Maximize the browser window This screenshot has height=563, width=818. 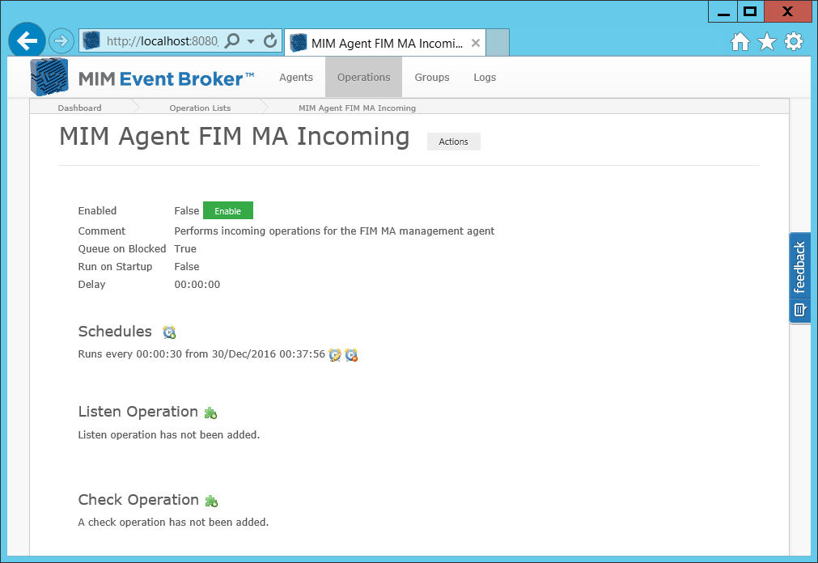pos(750,12)
